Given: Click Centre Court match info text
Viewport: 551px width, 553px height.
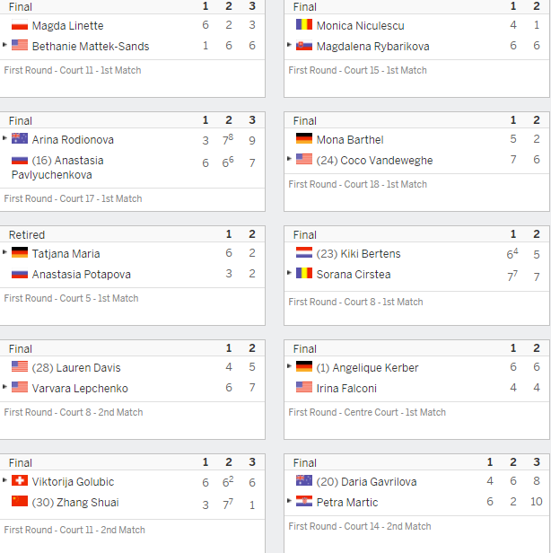Looking at the screenshot, I should [367, 412].
